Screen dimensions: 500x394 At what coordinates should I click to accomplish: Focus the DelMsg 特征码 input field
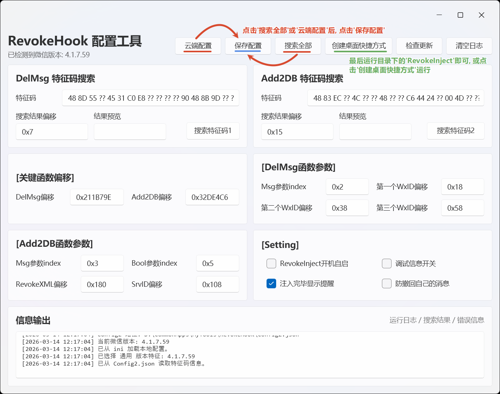point(151,98)
